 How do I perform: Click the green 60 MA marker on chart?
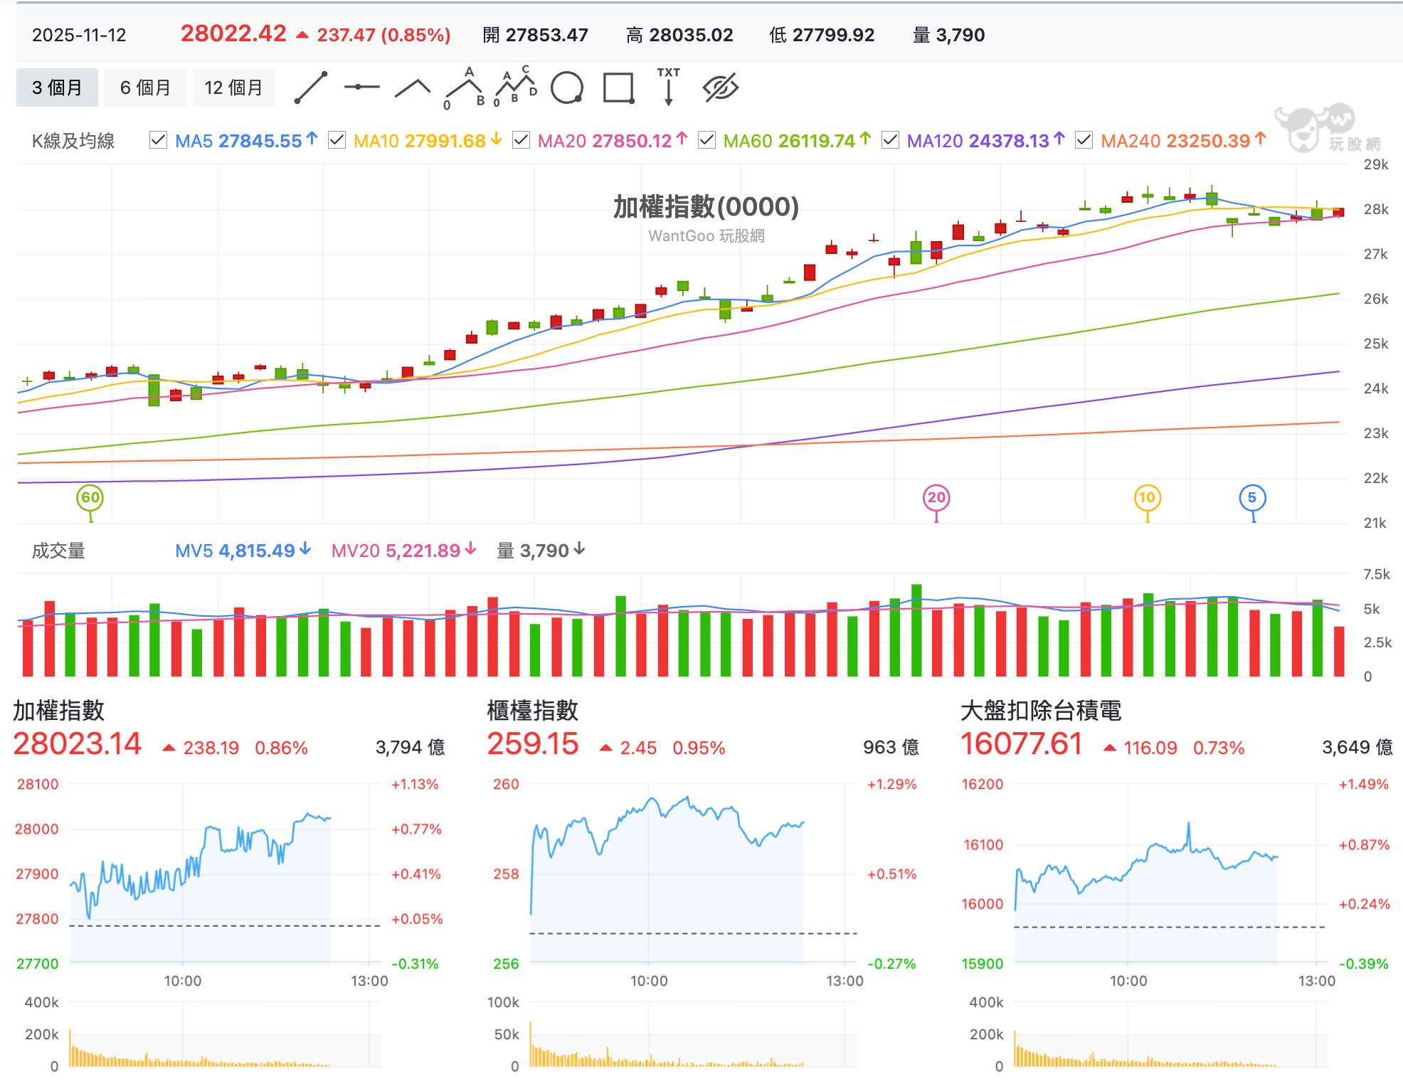(x=90, y=498)
